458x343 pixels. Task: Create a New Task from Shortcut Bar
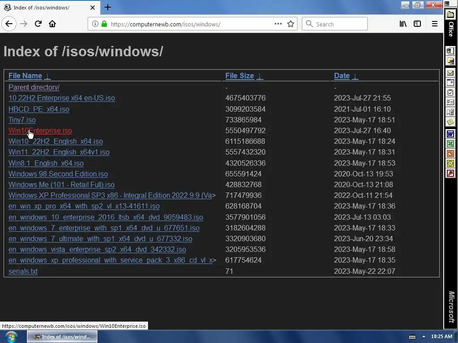450,93
